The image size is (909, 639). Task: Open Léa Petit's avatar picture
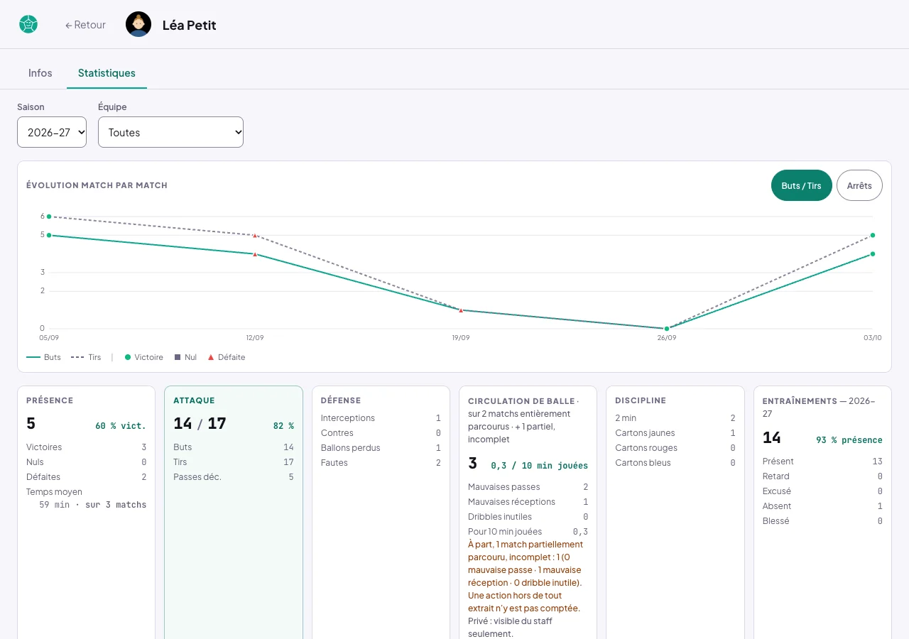[x=138, y=25]
